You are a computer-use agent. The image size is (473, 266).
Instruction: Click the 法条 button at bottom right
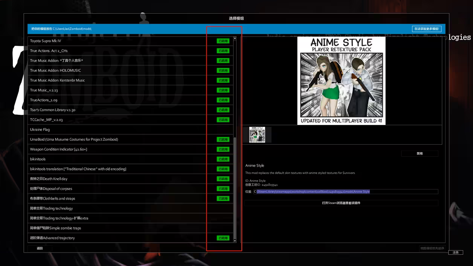click(455, 252)
